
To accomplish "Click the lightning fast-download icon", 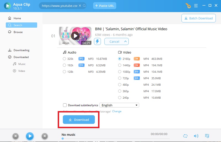I will point(98,41).
